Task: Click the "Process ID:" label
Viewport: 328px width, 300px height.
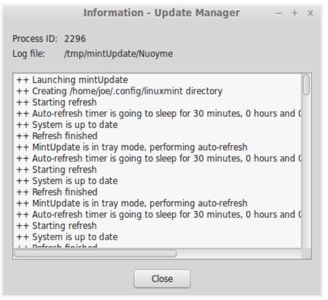Action: coord(35,39)
